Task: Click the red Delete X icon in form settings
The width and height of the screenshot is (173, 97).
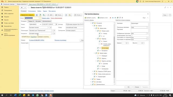Action: click(110, 18)
